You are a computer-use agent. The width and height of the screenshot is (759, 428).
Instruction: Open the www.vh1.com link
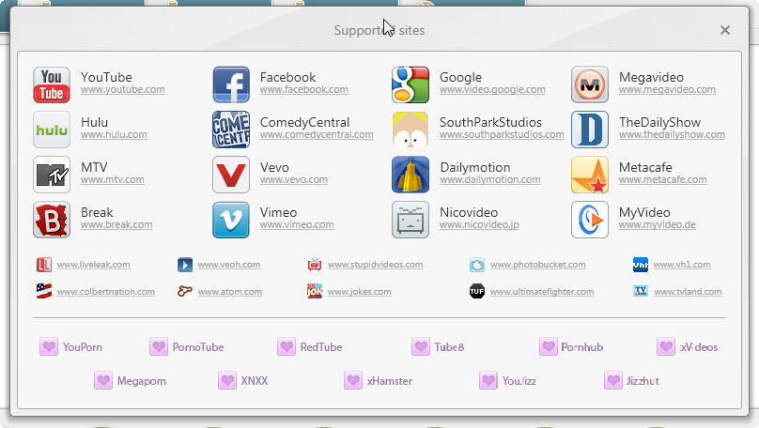pyautogui.click(x=682, y=265)
